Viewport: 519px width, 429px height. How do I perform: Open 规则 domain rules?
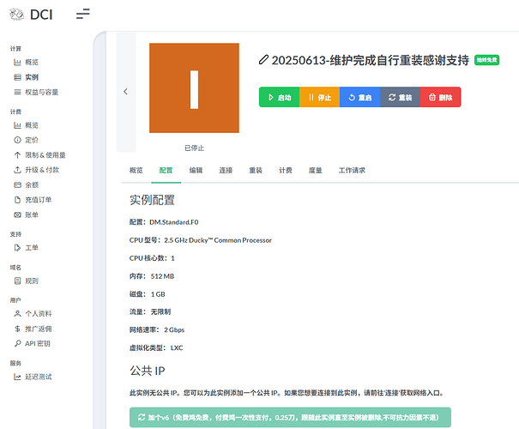point(26,281)
